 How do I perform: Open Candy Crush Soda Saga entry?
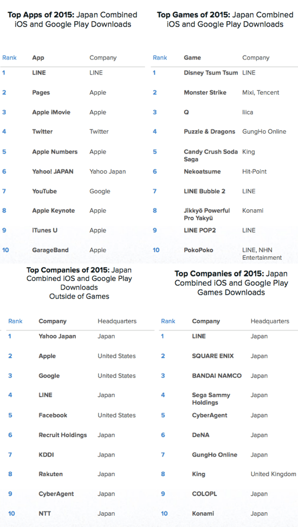pyautogui.click(x=211, y=156)
